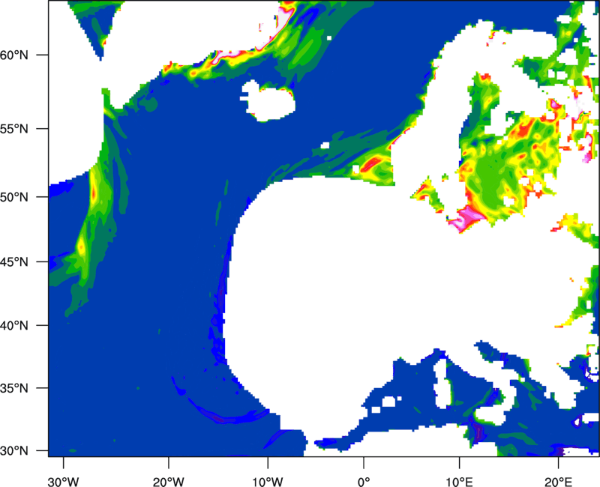This screenshot has width=600, height=487.
Task: Click the 35°N latitude label
Action: [x=14, y=388]
